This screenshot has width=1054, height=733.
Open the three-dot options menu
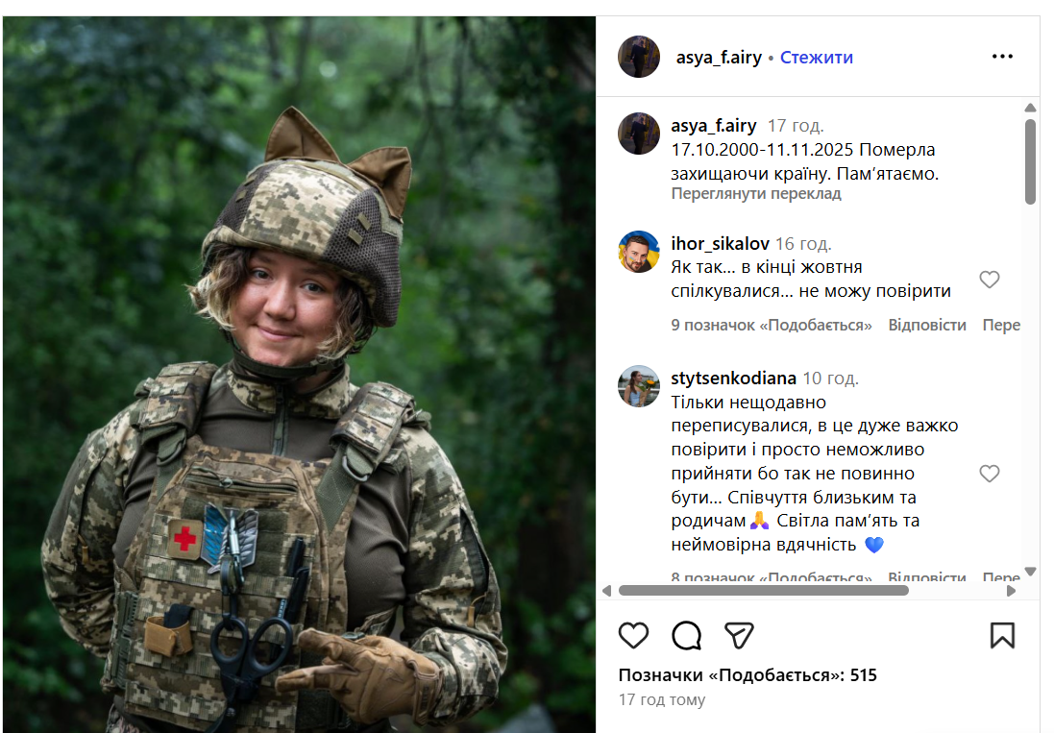(x=1003, y=57)
